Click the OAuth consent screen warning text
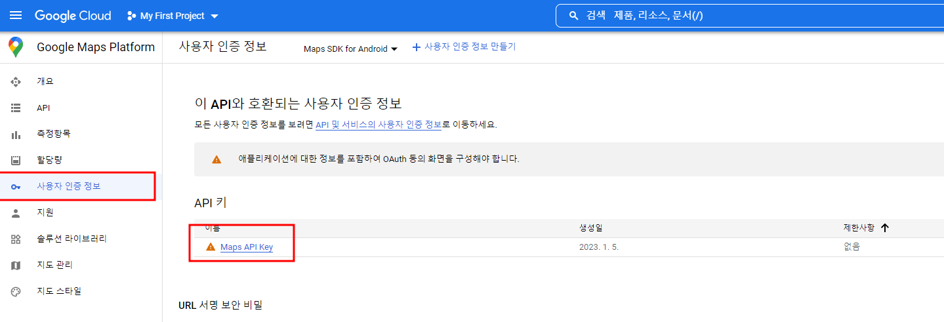The width and height of the screenshot is (944, 322). (x=379, y=159)
